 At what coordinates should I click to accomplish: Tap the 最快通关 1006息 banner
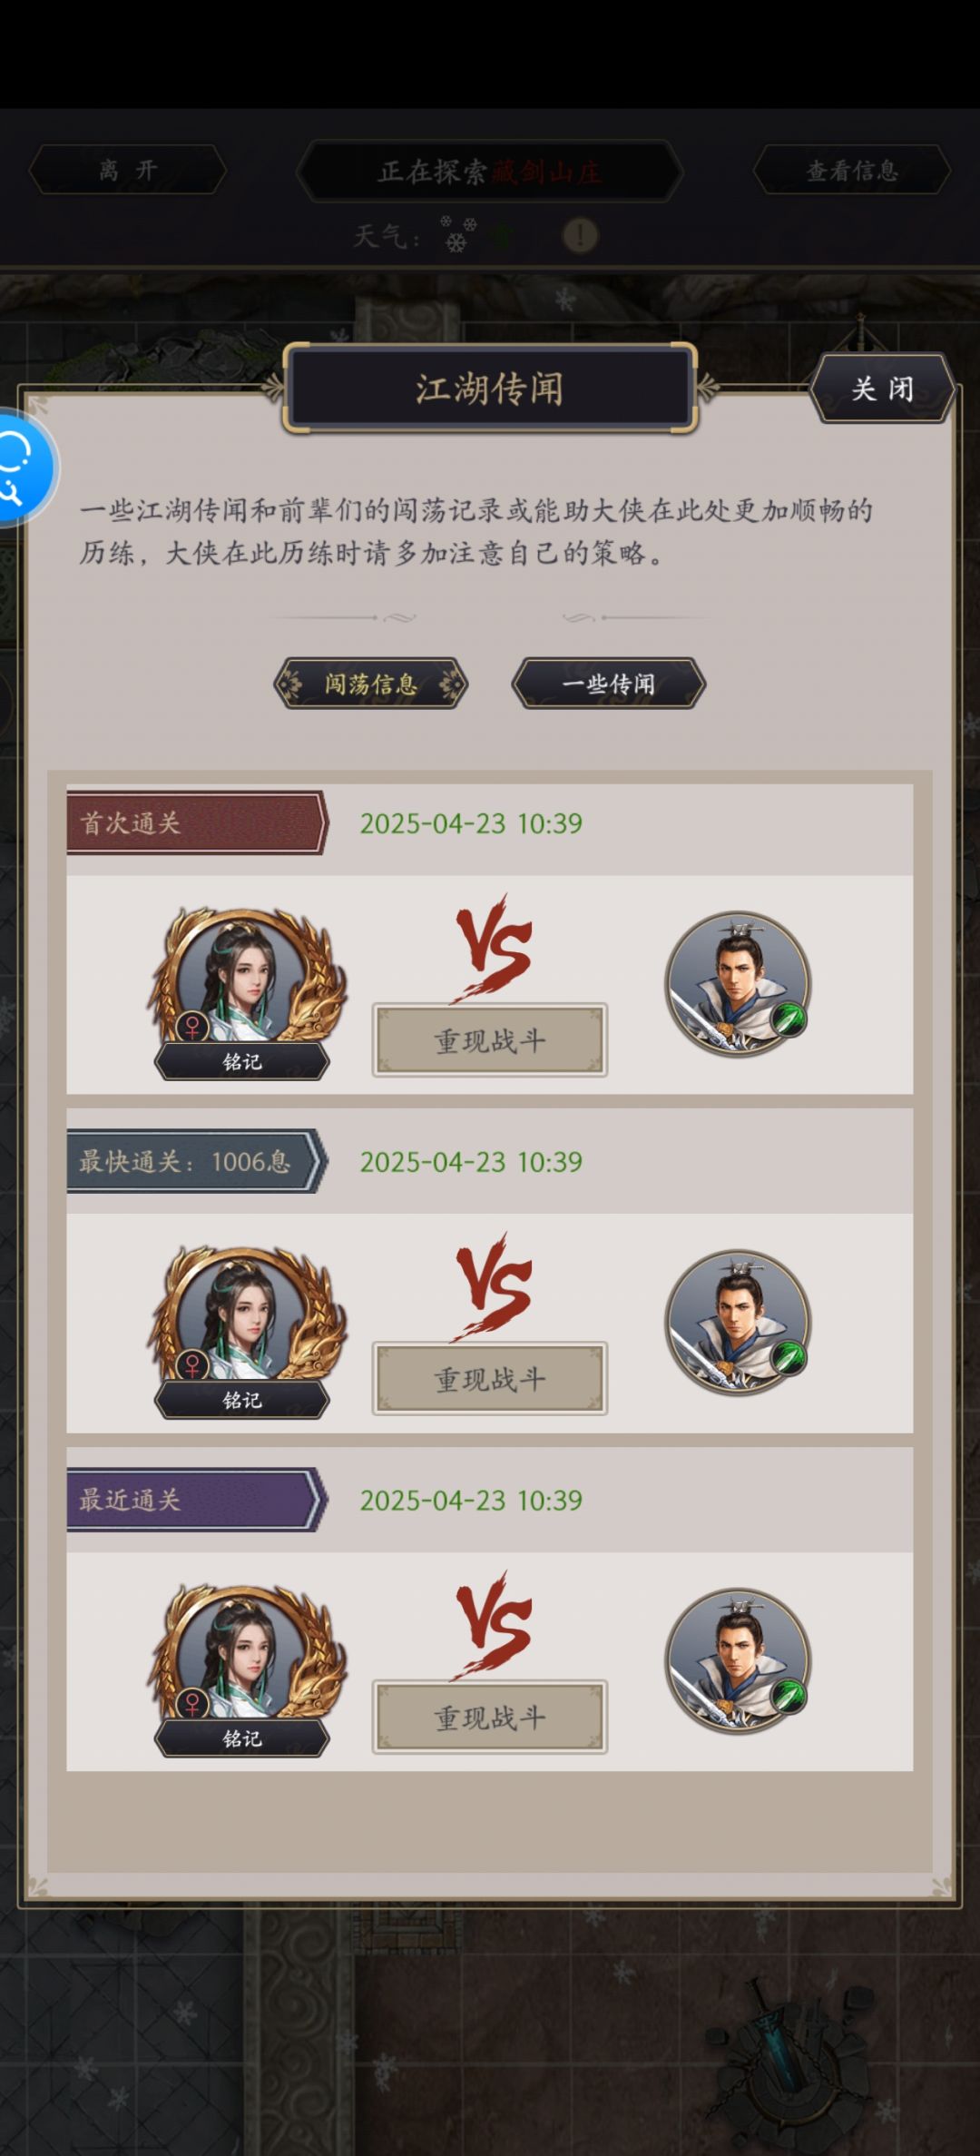click(196, 1161)
